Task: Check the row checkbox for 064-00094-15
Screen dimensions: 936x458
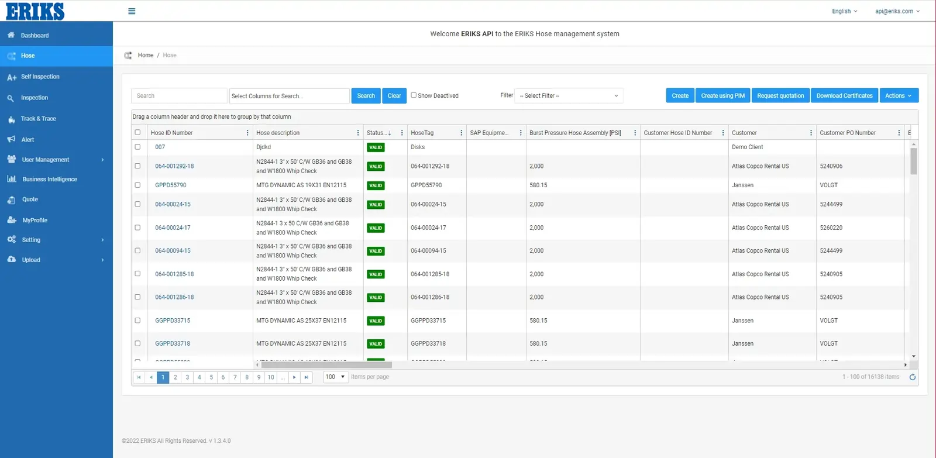Action: (x=137, y=250)
